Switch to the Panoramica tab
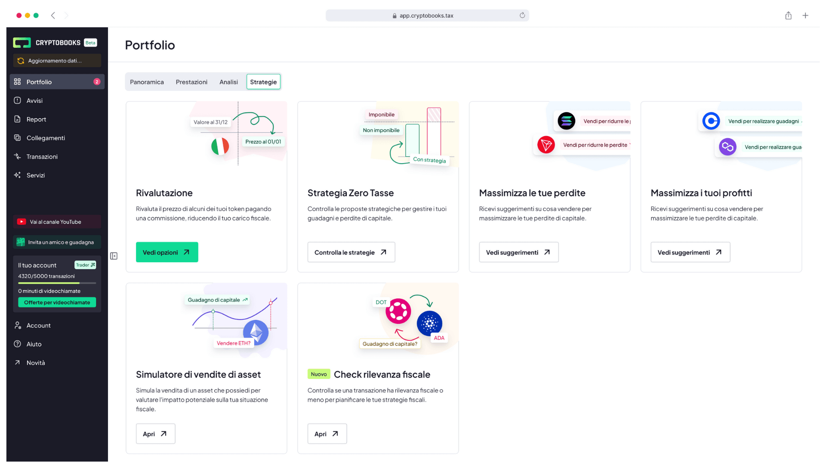The height and width of the screenshot is (465, 826). (147, 82)
